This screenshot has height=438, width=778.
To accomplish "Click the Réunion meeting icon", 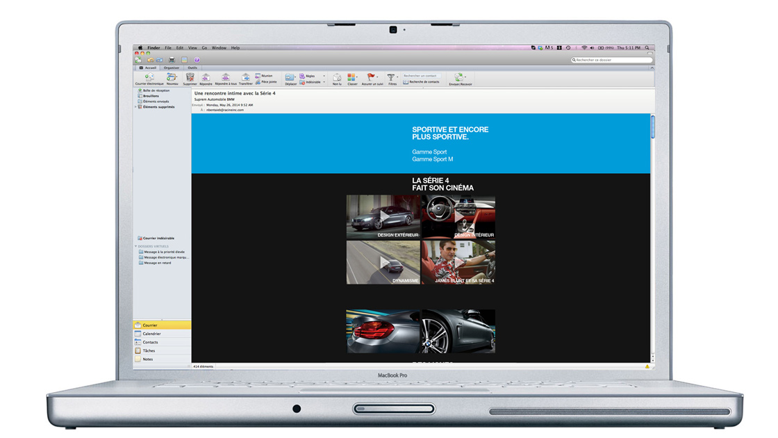I will (258, 76).
